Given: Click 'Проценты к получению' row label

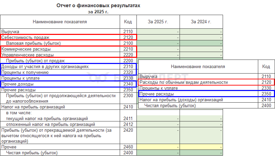Looking at the screenshot, I should 25,72.
